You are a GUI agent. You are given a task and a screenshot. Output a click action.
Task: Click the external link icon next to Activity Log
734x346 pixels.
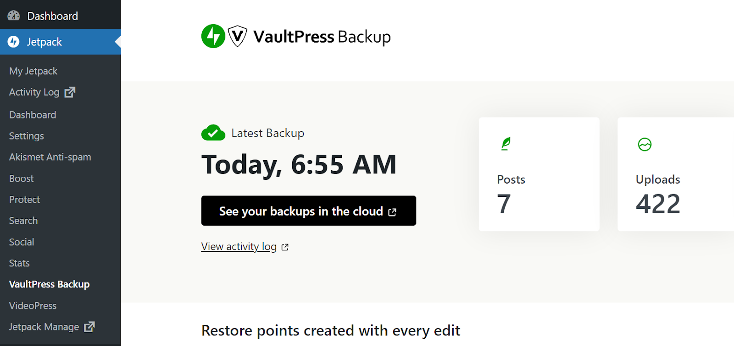pyautogui.click(x=70, y=92)
